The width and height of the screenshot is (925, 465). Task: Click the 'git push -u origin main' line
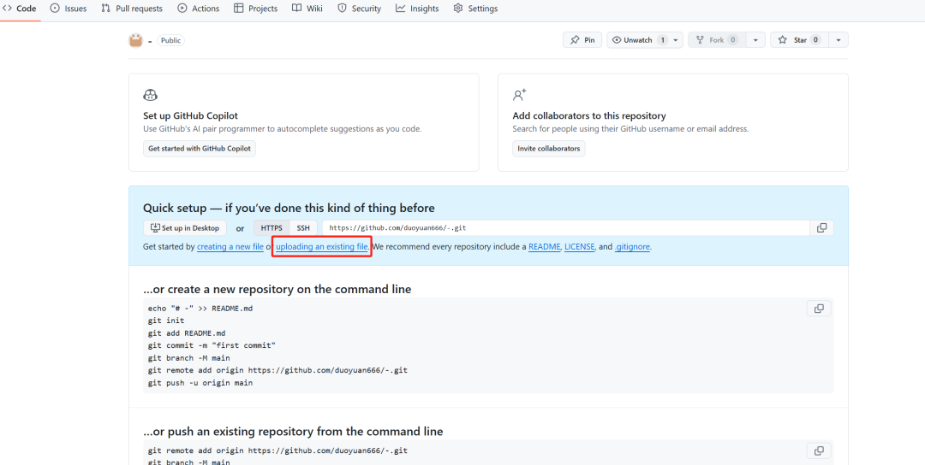click(x=200, y=383)
